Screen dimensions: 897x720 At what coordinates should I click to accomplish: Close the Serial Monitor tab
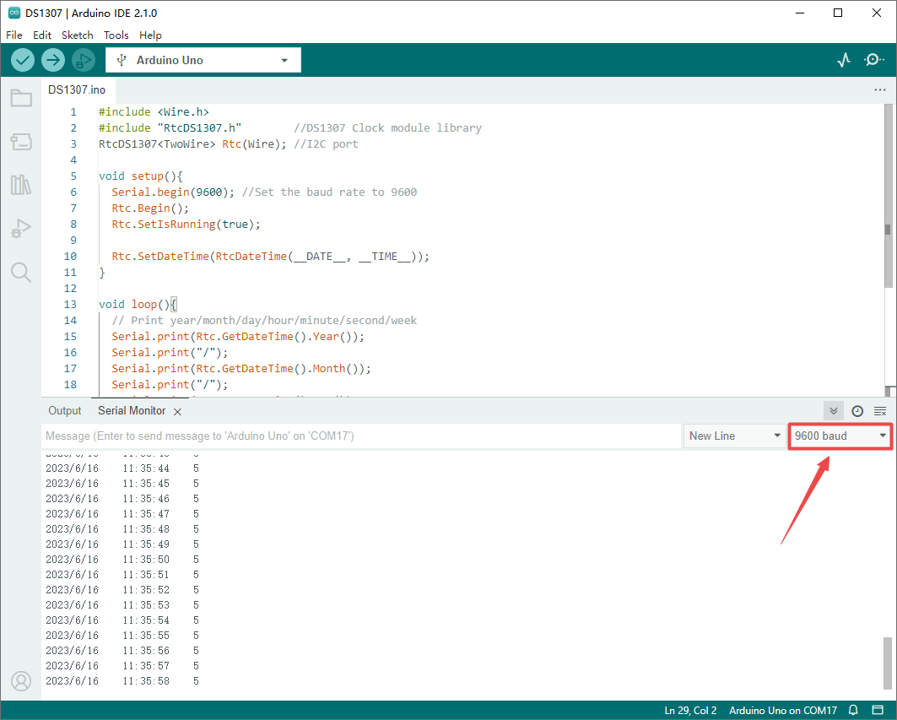pos(178,412)
